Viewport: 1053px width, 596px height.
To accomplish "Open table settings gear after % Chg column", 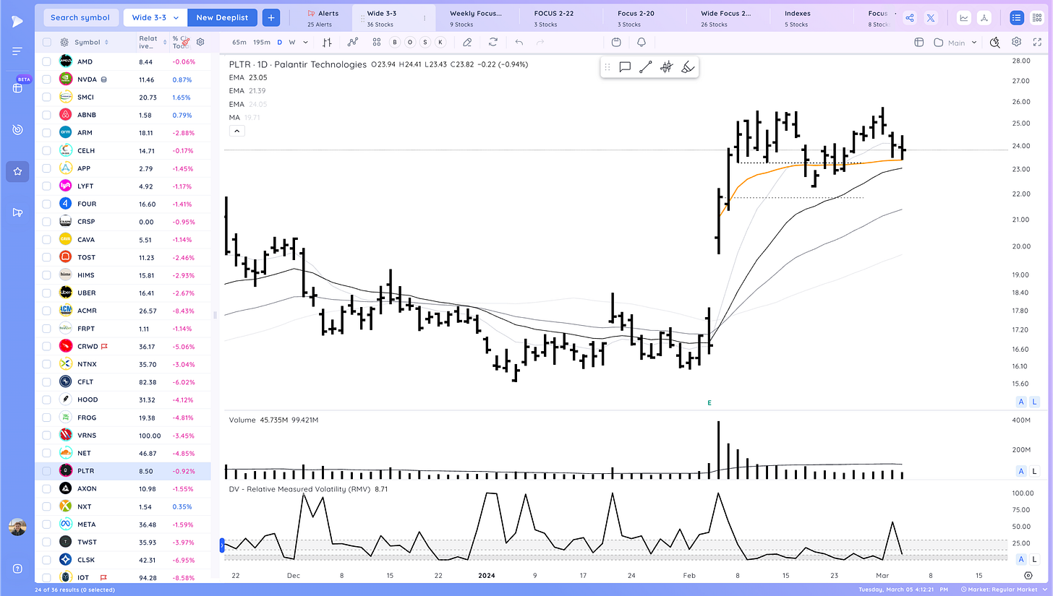I will click(x=200, y=43).
